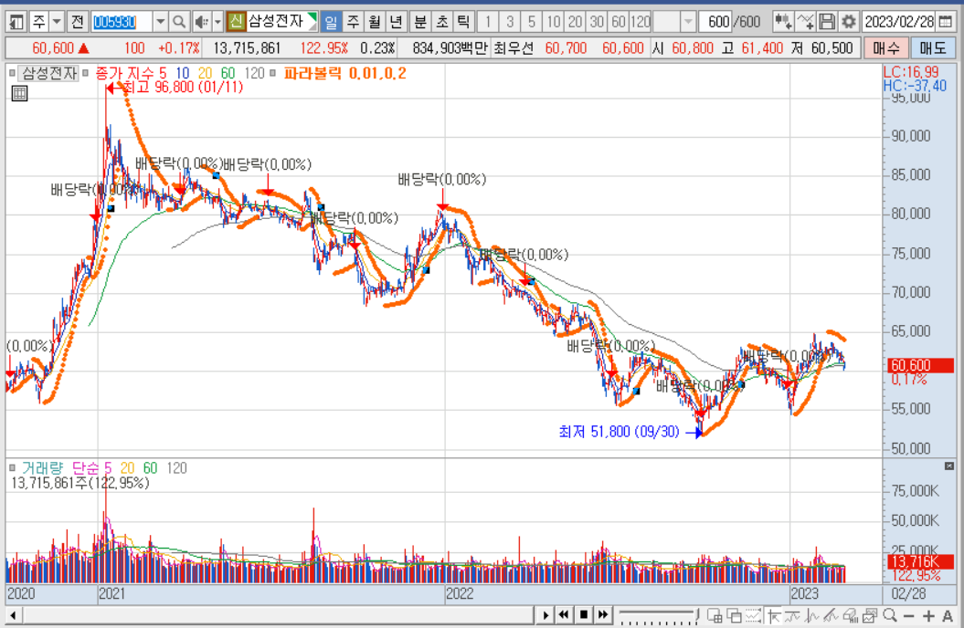Screen dimensions: 964x628
Task: Select the 일 daily chart period
Action: pyautogui.click(x=331, y=22)
